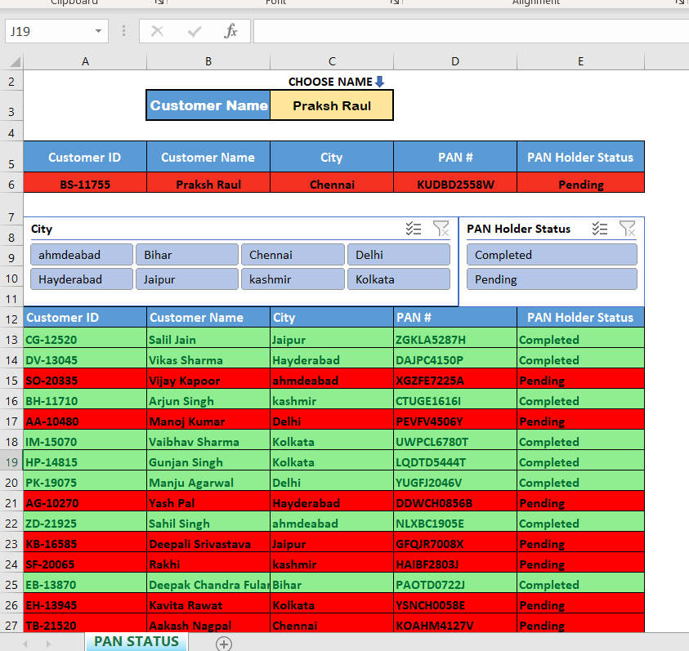The image size is (689, 651).
Task: Click the Enter checkmark in formula bar
Action: [x=195, y=31]
